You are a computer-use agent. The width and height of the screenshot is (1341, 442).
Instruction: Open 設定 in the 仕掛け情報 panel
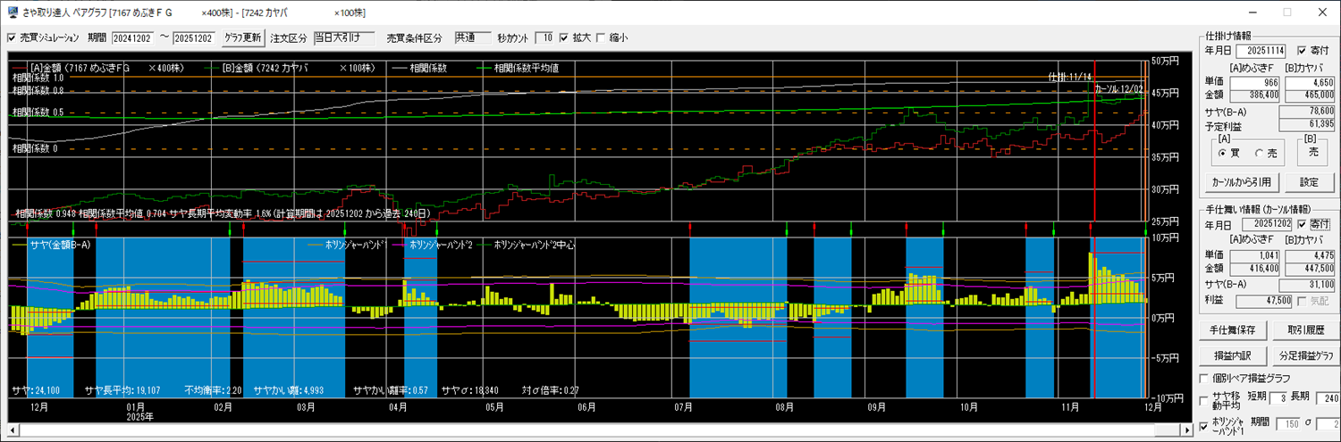coord(1309,182)
